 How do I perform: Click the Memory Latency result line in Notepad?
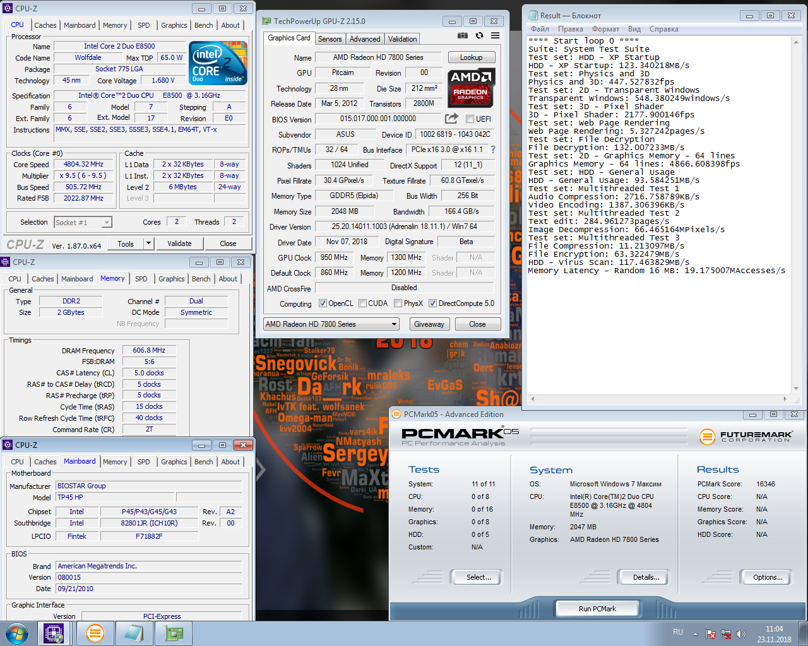[x=656, y=271]
